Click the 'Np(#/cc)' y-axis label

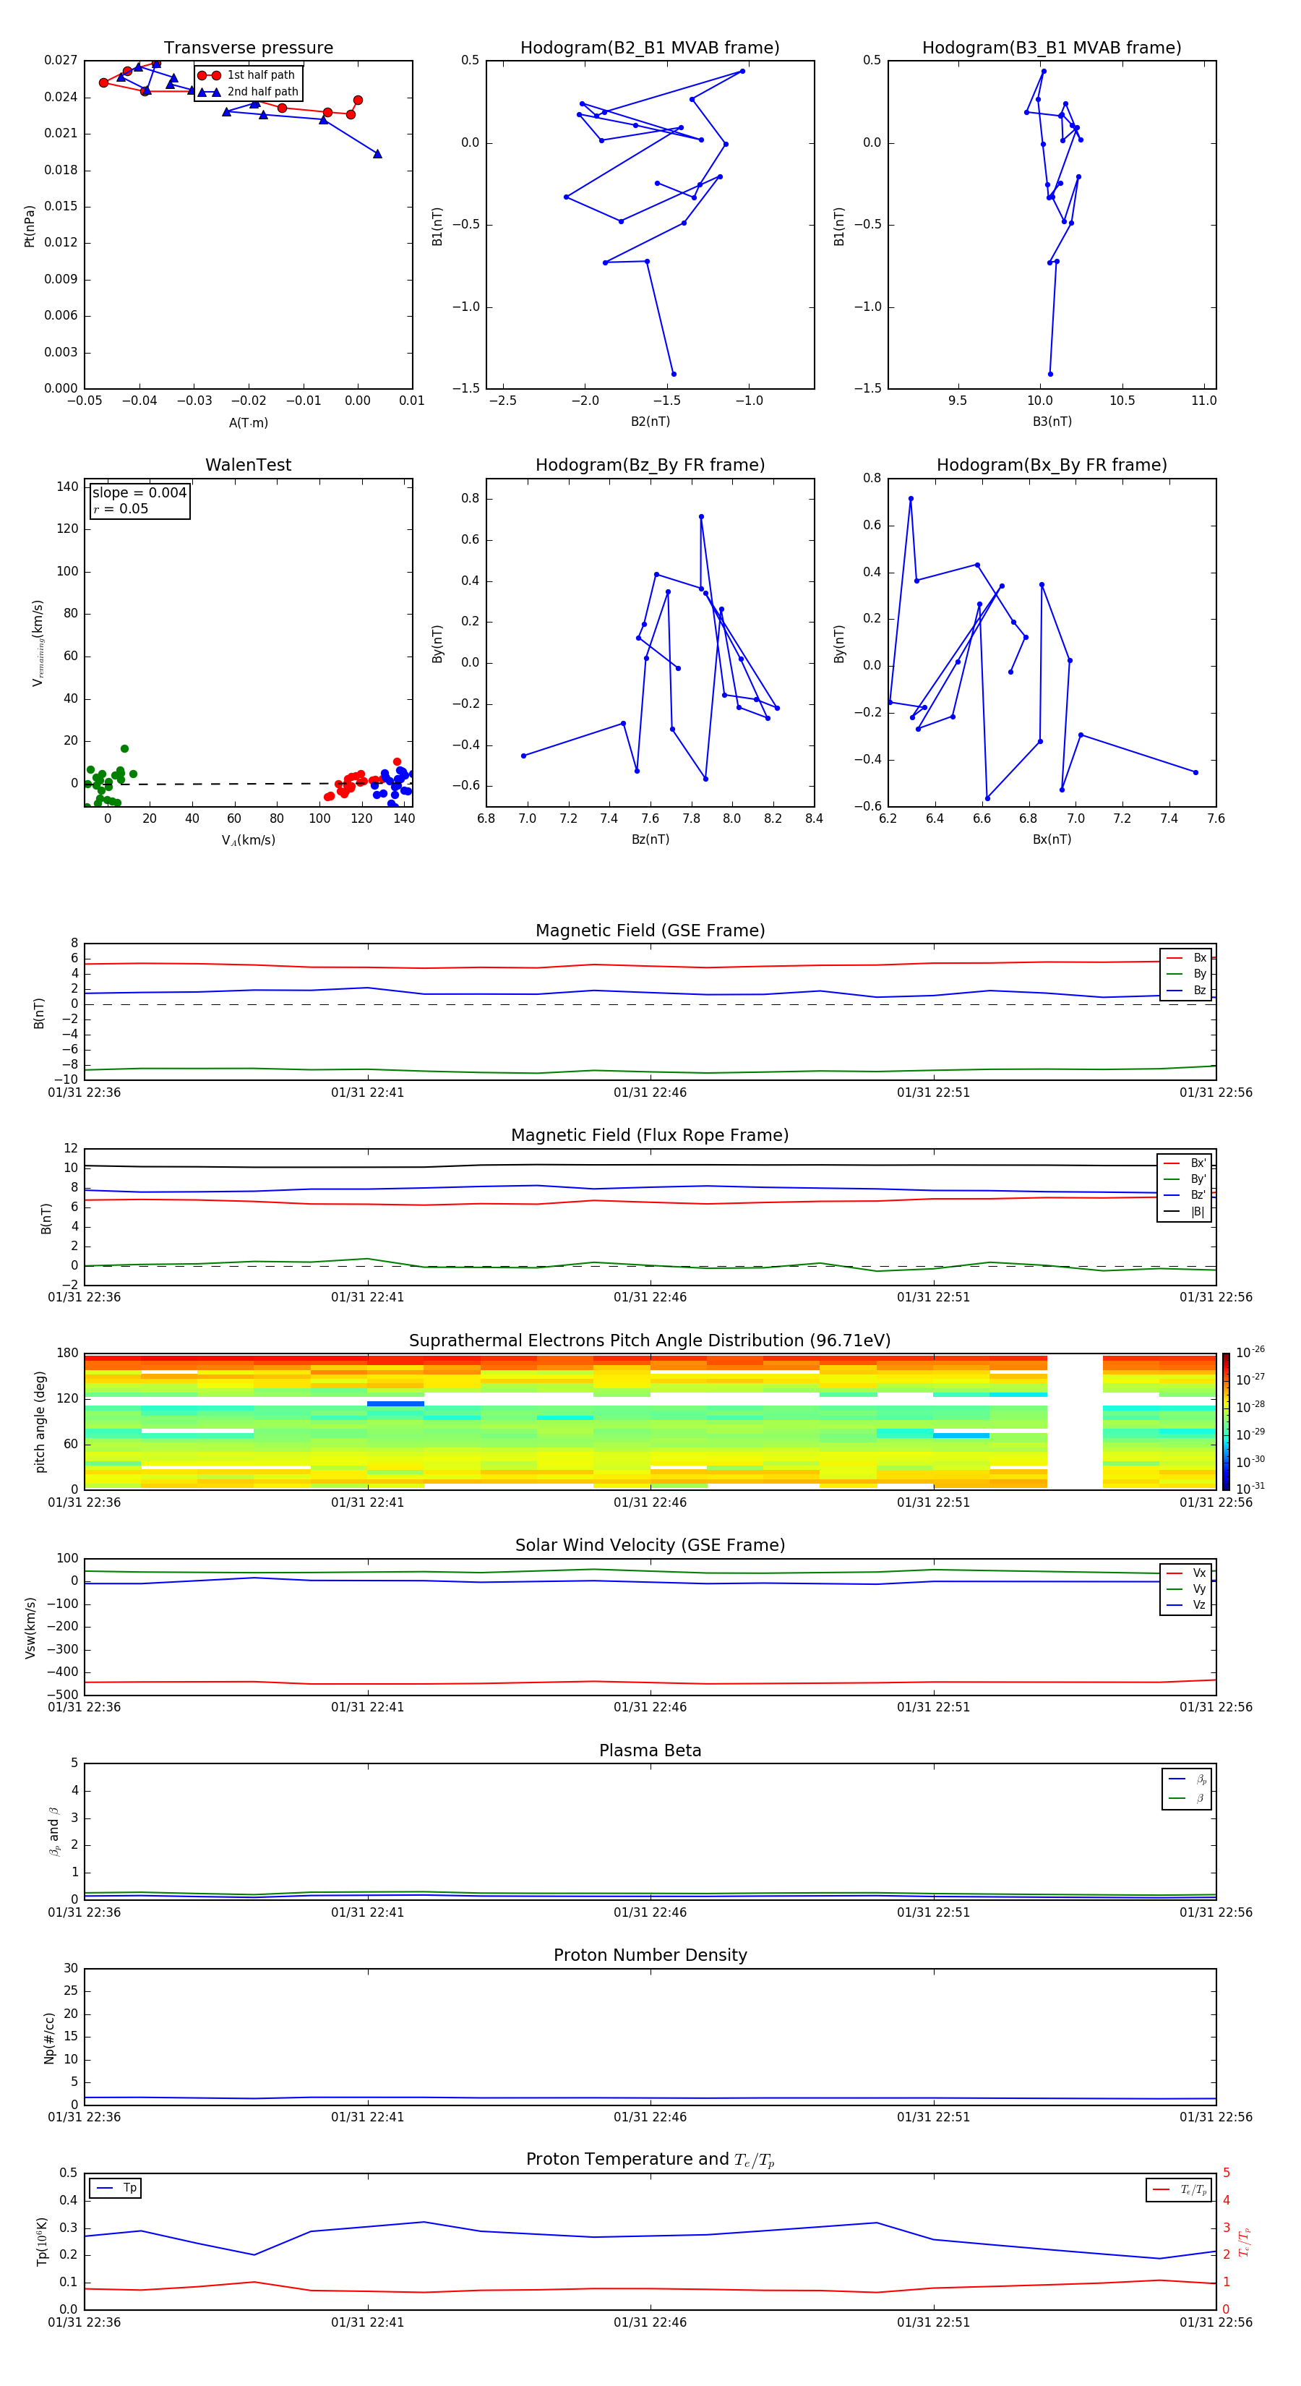[49, 2037]
